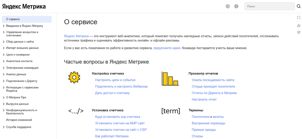The height and width of the screenshot is (139, 302).
Task: Open the language globe icon
Action: pyautogui.click(x=236, y=7)
